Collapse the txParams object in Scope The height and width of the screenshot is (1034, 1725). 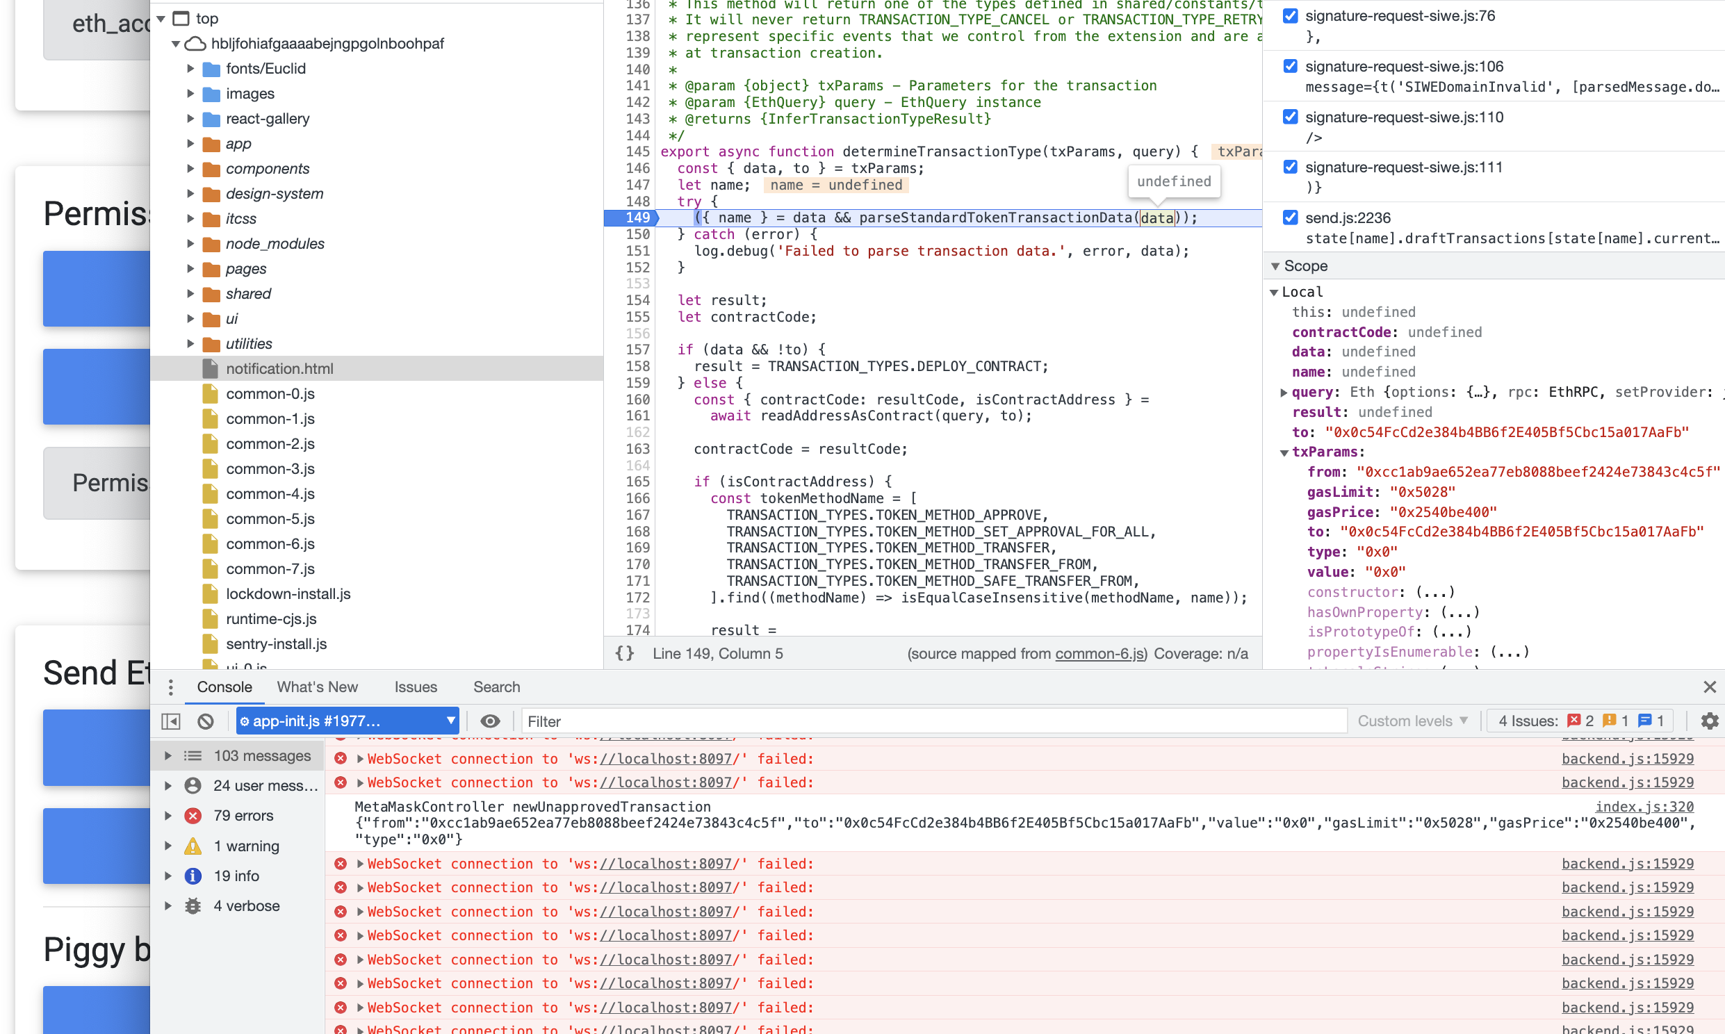tap(1284, 452)
